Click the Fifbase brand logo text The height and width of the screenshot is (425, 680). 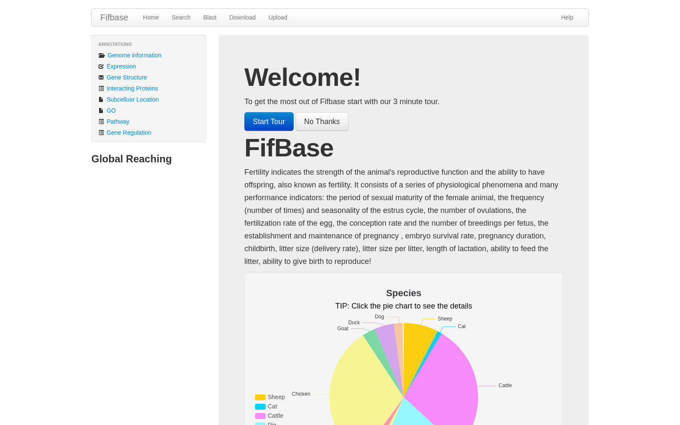pyautogui.click(x=114, y=17)
